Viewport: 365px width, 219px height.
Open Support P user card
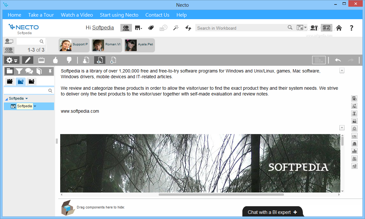pyautogui.click(x=74, y=45)
